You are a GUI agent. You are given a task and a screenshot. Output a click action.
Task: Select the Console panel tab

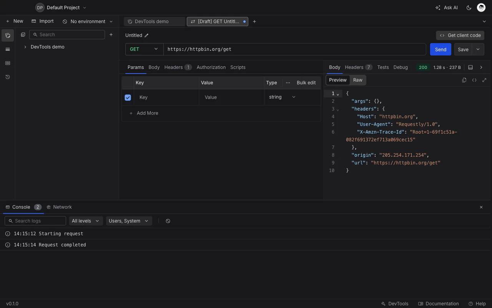[23, 207]
